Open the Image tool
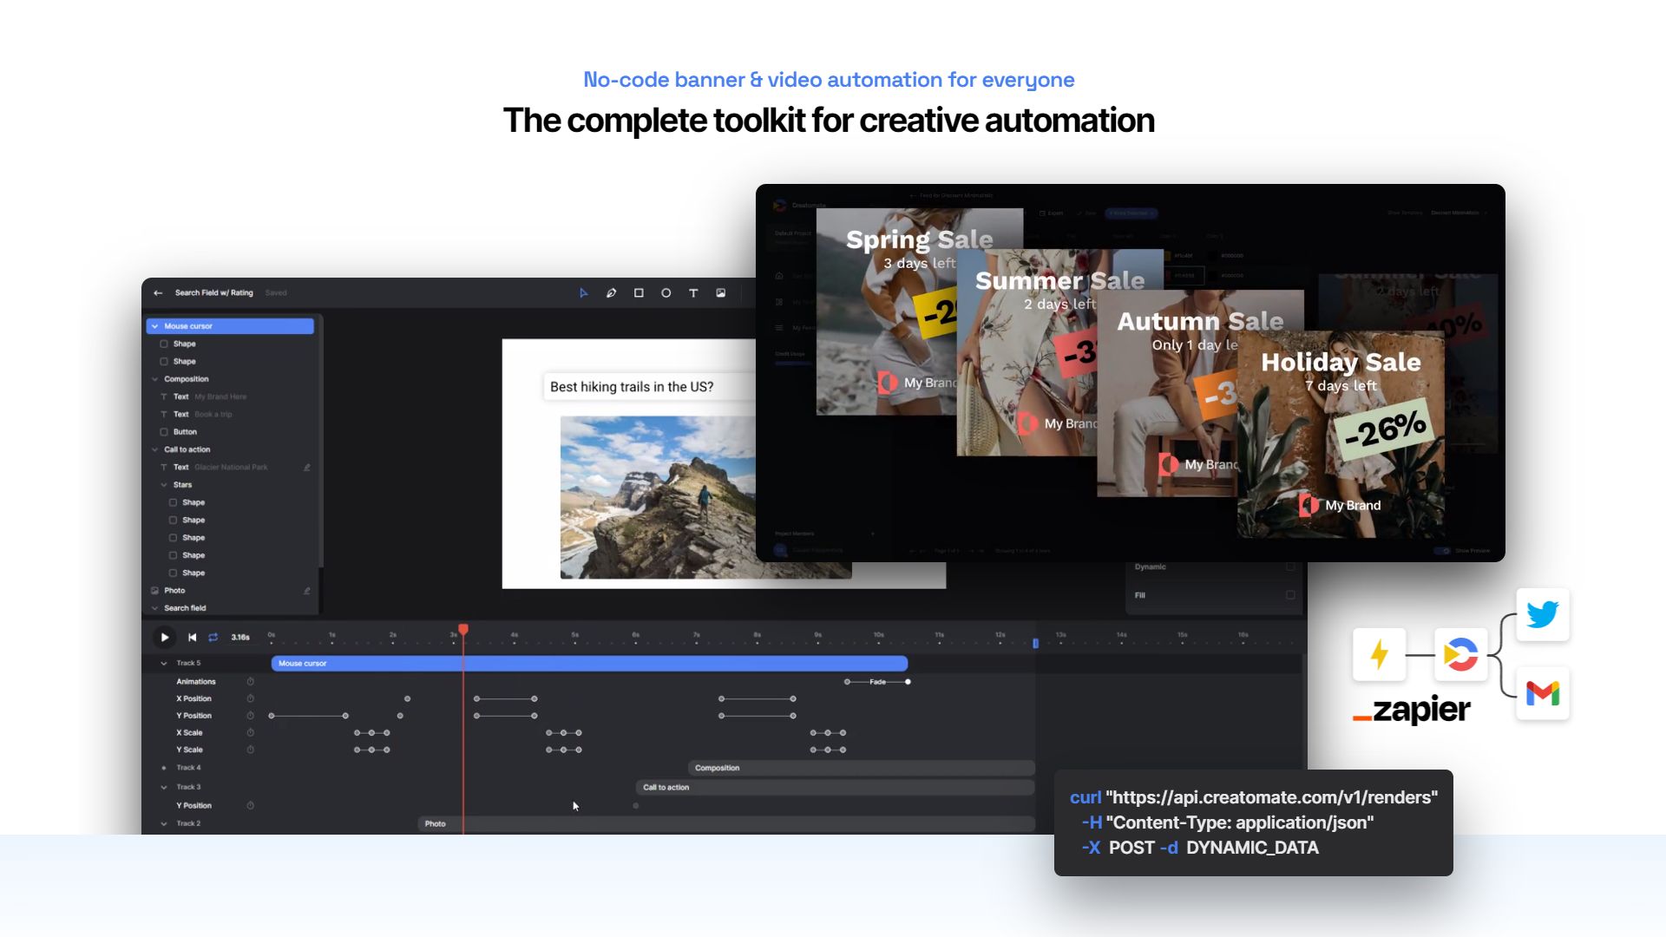The height and width of the screenshot is (937, 1666). (721, 292)
